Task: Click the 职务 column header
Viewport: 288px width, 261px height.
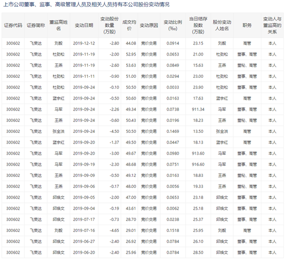Action: pos(247,25)
